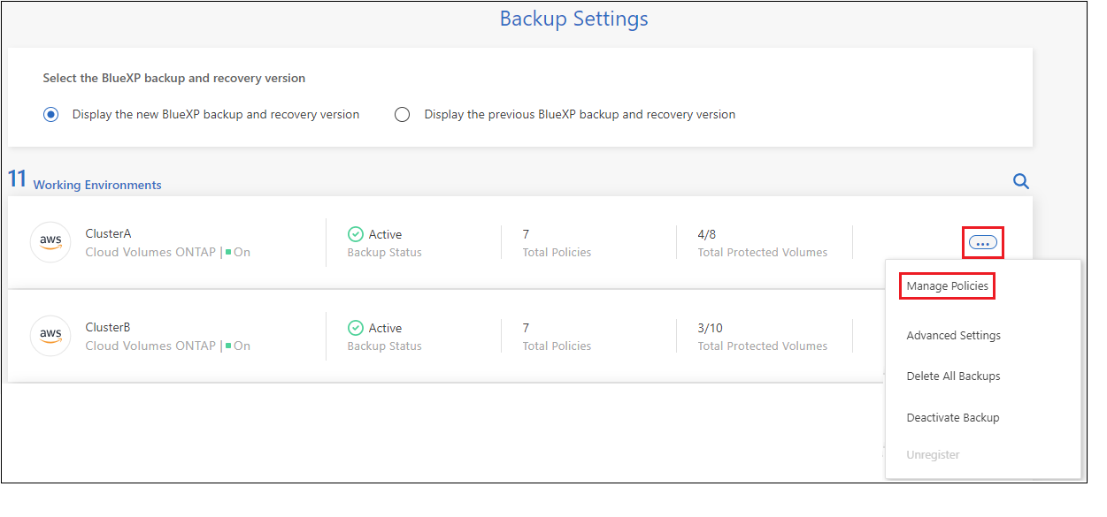The height and width of the screenshot is (517, 1107).
Task: Select the new BlueXP version radio button
Action: [52, 114]
